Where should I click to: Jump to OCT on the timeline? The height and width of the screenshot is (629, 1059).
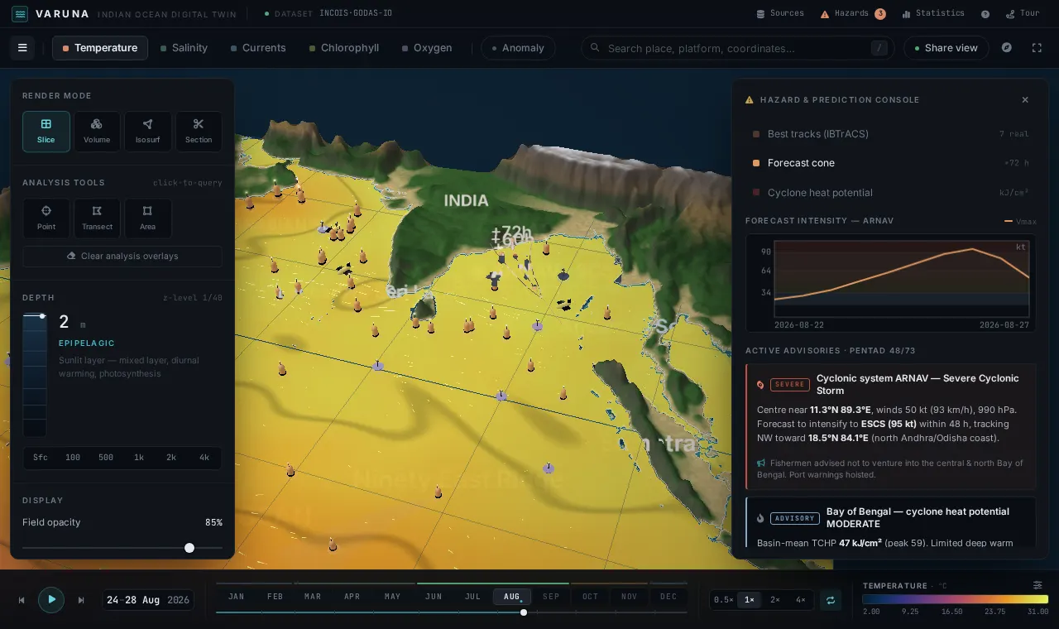(x=590, y=597)
